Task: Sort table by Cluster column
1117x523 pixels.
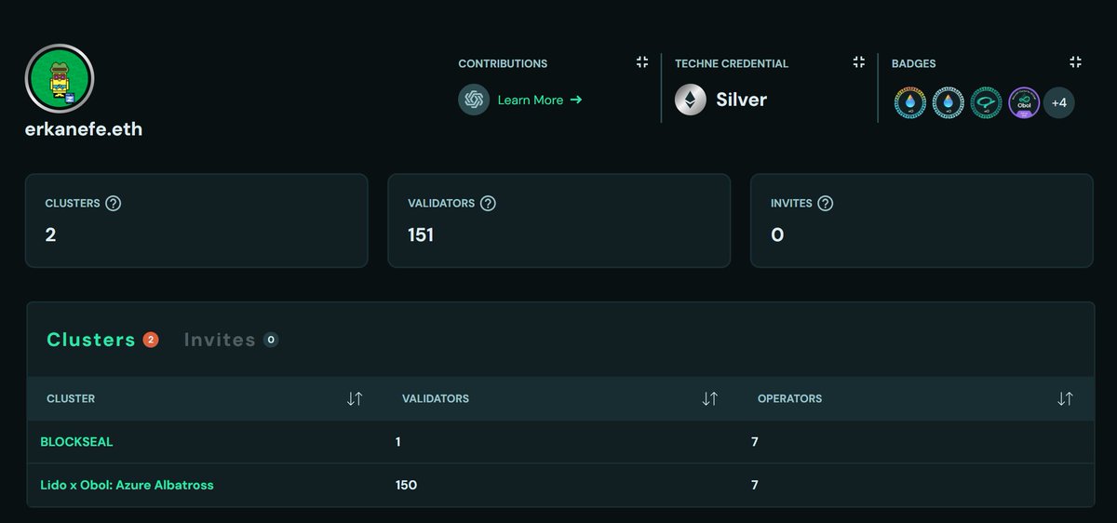Action: tap(354, 398)
